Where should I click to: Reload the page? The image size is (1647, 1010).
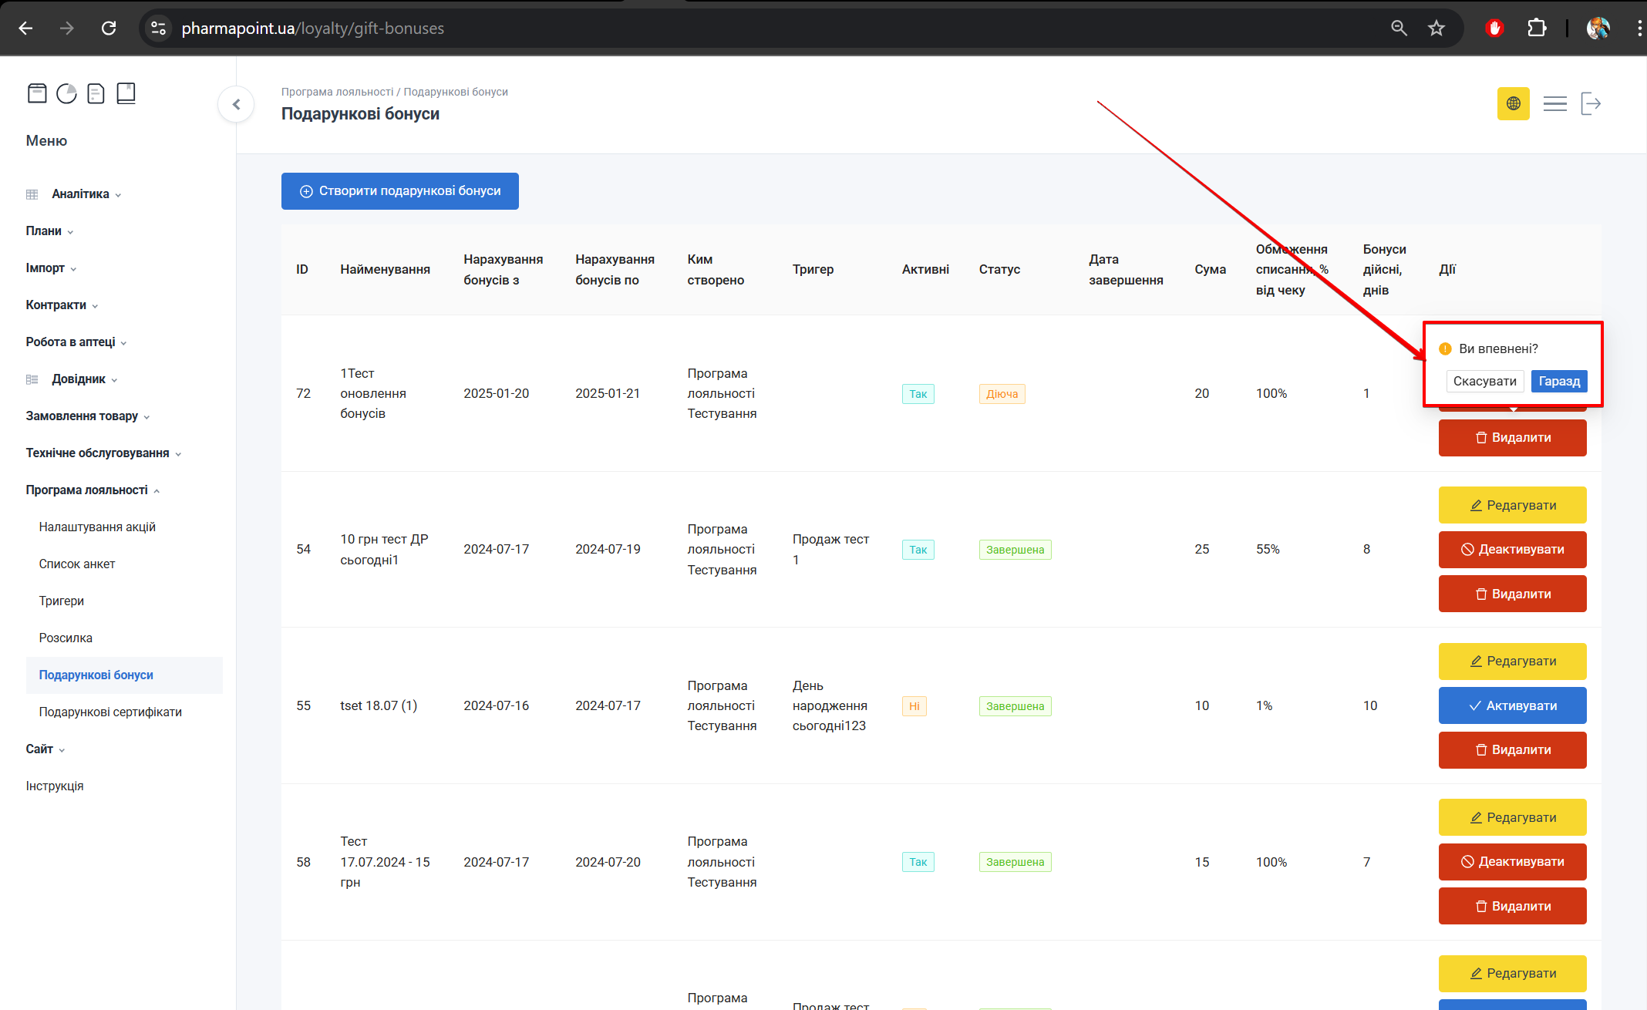coord(109,29)
